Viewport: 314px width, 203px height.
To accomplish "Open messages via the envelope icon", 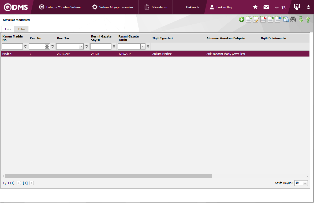I will (266, 7).
